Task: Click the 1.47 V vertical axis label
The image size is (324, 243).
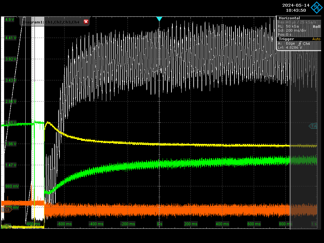Action: 11,165
